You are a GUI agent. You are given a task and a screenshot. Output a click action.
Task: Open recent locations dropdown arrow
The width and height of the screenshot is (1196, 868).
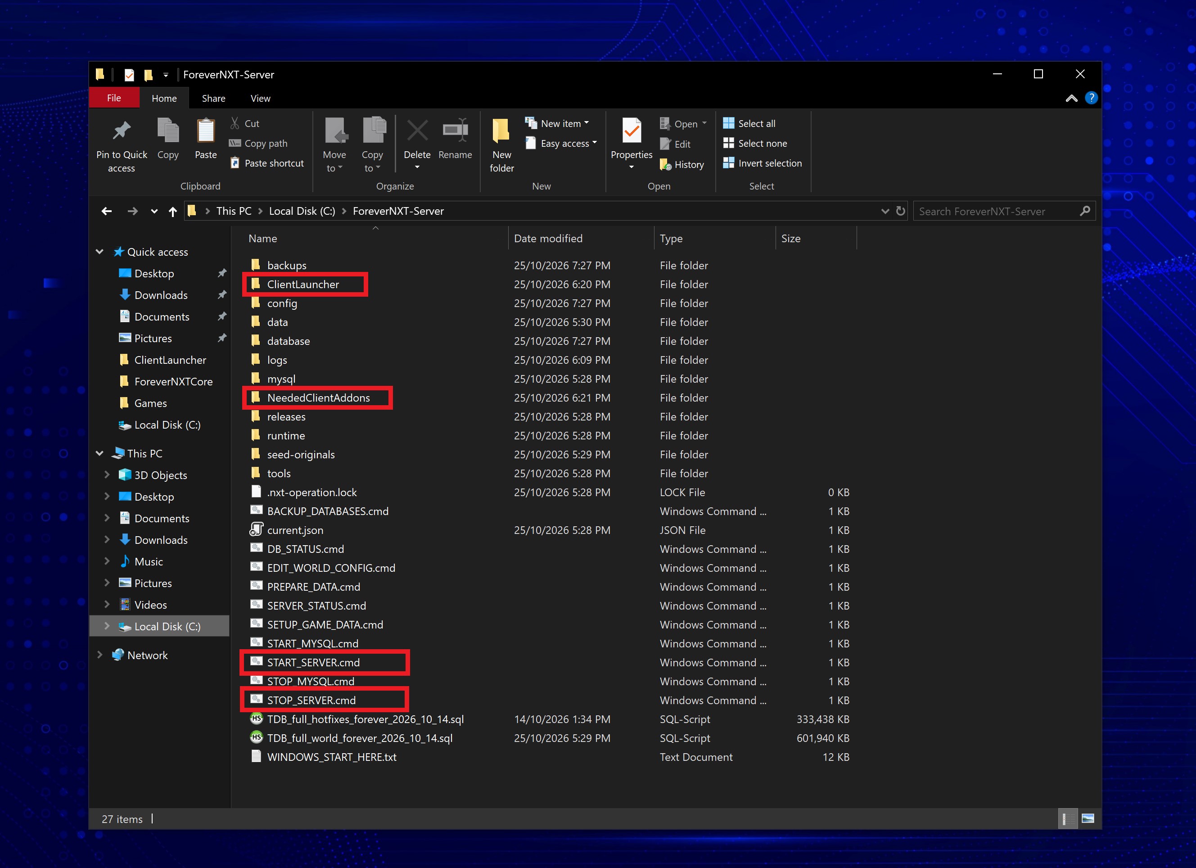pyautogui.click(x=154, y=212)
